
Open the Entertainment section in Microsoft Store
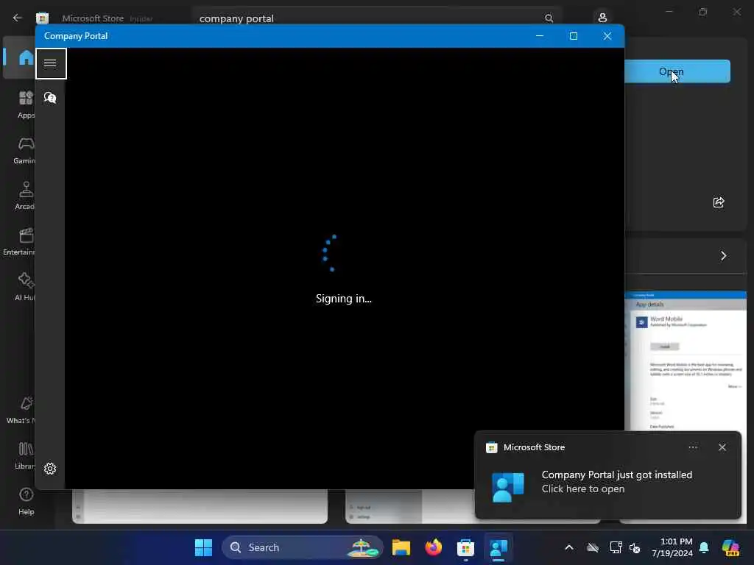coord(20,241)
